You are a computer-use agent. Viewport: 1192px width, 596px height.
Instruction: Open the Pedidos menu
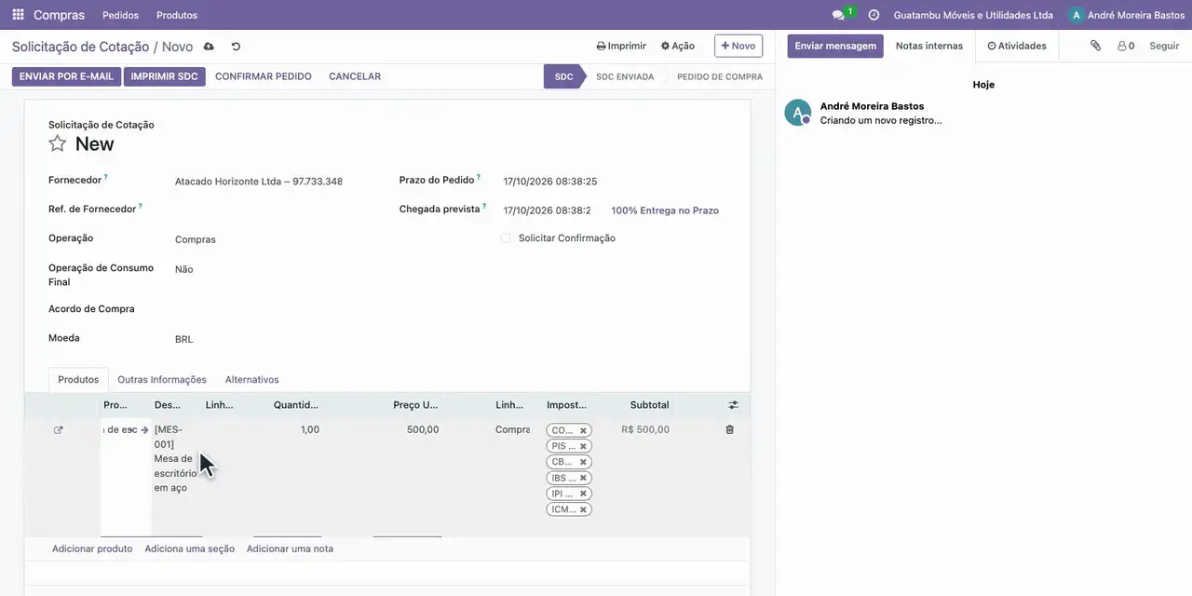(x=121, y=15)
